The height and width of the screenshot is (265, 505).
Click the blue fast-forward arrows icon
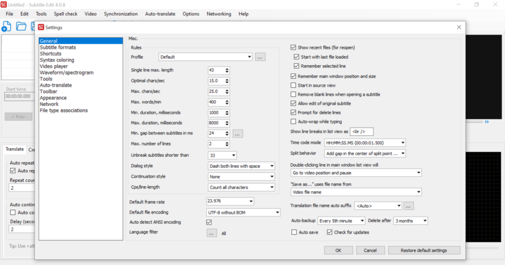point(487,122)
